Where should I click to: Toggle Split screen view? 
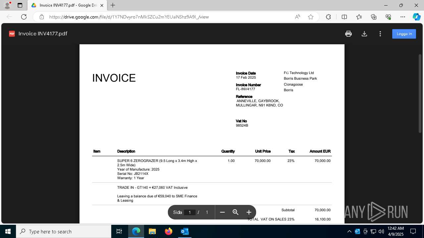pos(344,17)
